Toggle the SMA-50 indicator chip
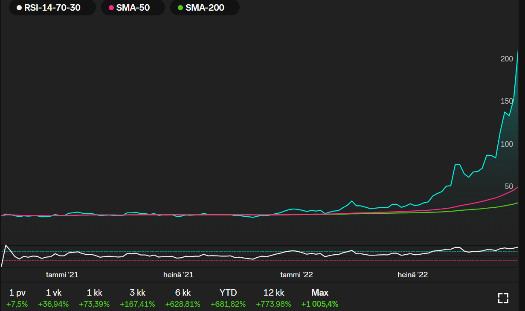This screenshot has height=311, width=525. [133, 8]
